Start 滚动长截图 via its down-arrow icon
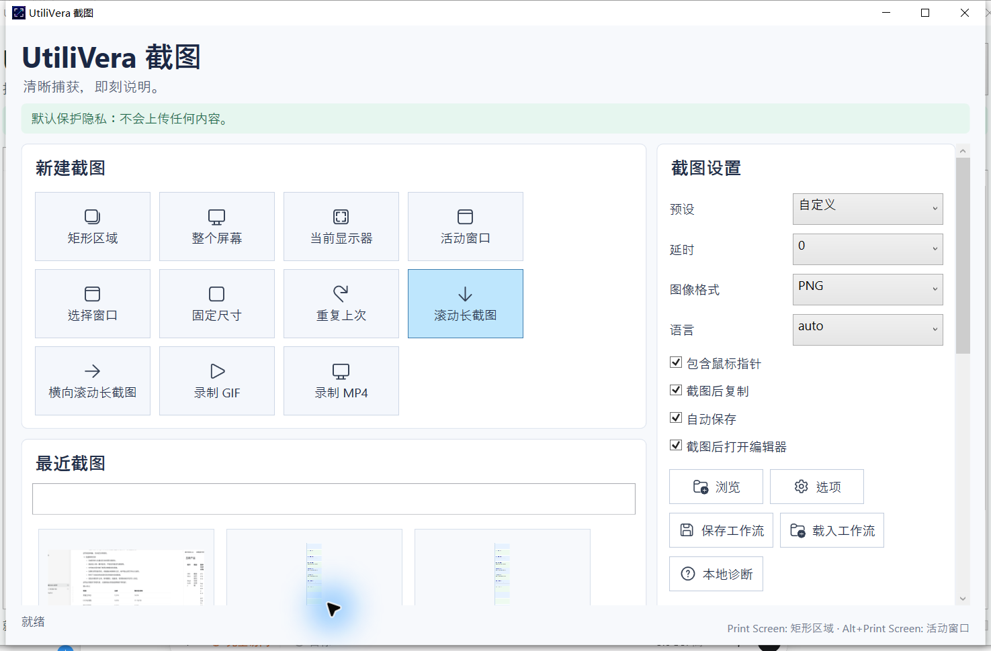Viewport: 991px width, 651px height. point(465,294)
